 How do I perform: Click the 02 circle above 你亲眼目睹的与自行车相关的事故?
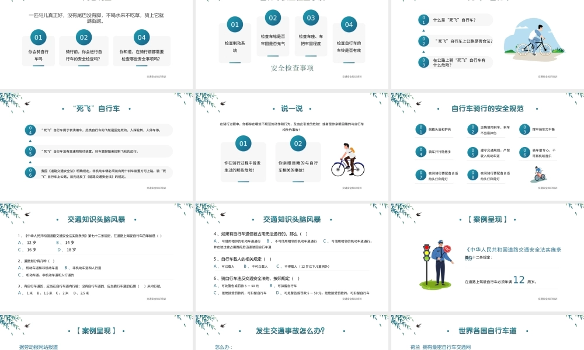[298, 143]
